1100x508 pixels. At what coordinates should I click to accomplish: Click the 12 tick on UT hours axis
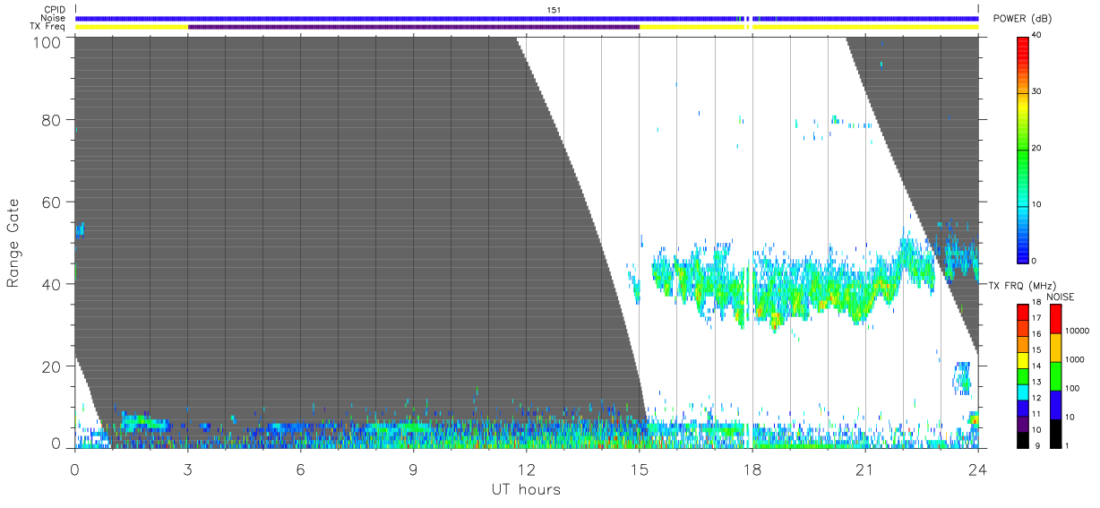click(x=526, y=469)
